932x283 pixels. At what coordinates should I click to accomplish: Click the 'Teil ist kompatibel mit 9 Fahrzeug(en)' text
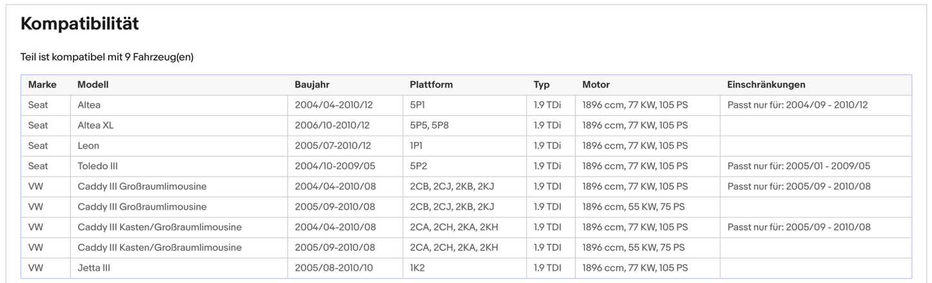(x=107, y=57)
